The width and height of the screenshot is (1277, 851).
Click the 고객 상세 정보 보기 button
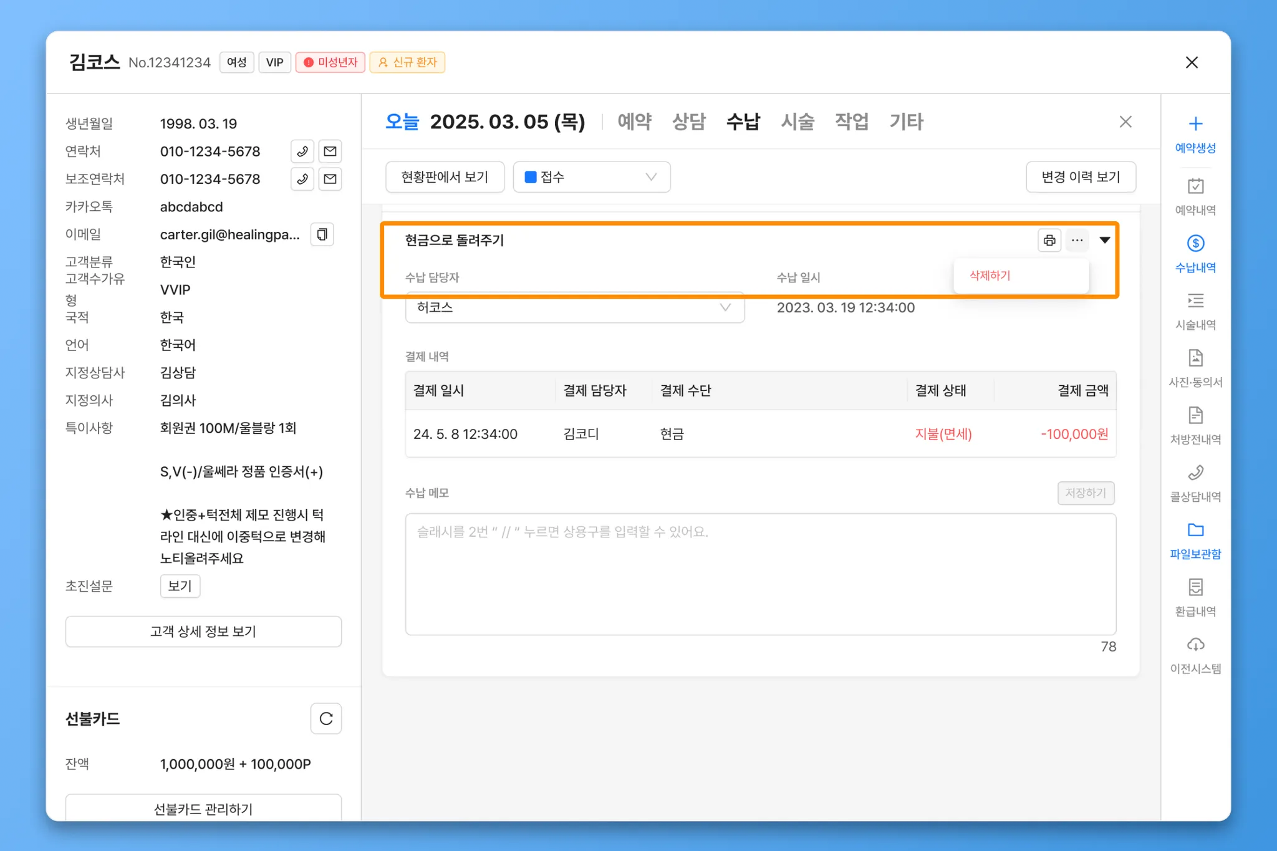point(203,632)
